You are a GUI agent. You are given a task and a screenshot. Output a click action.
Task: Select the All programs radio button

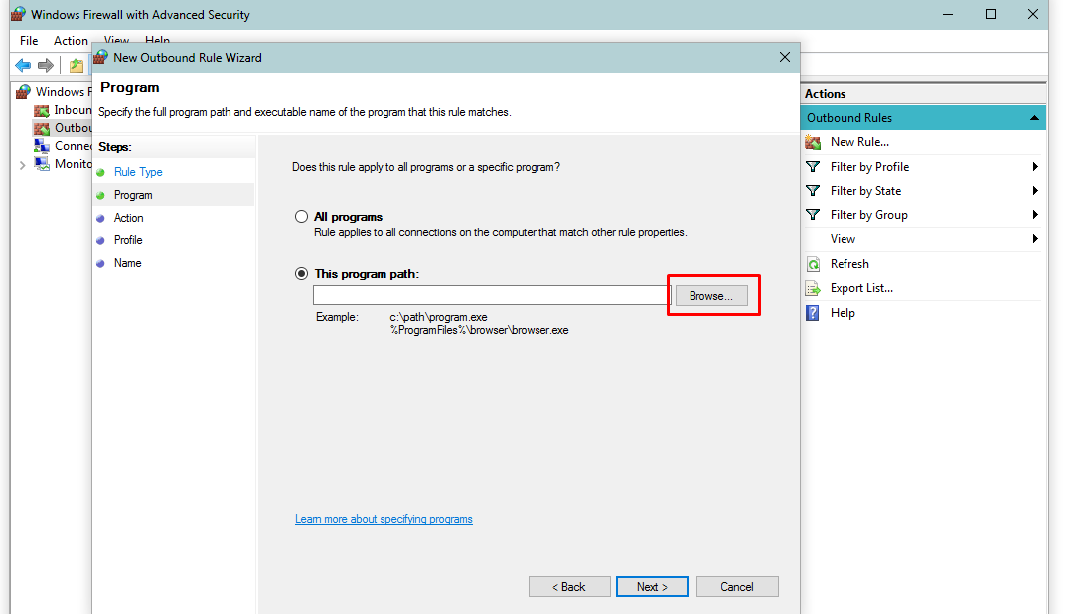tap(301, 216)
